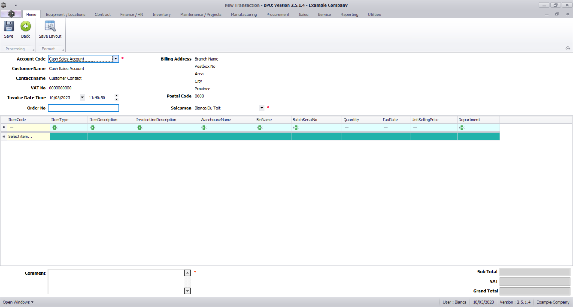Click the InvoiceLineDescription filter condition icon

point(140,128)
